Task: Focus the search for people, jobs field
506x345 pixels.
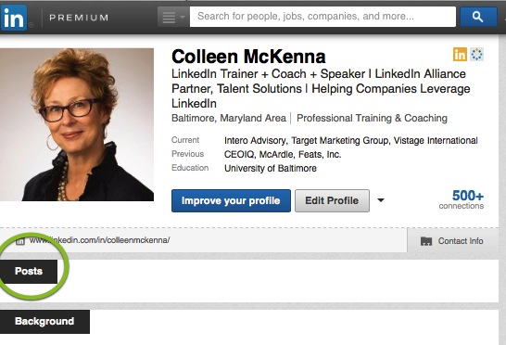Action: tap(323, 17)
